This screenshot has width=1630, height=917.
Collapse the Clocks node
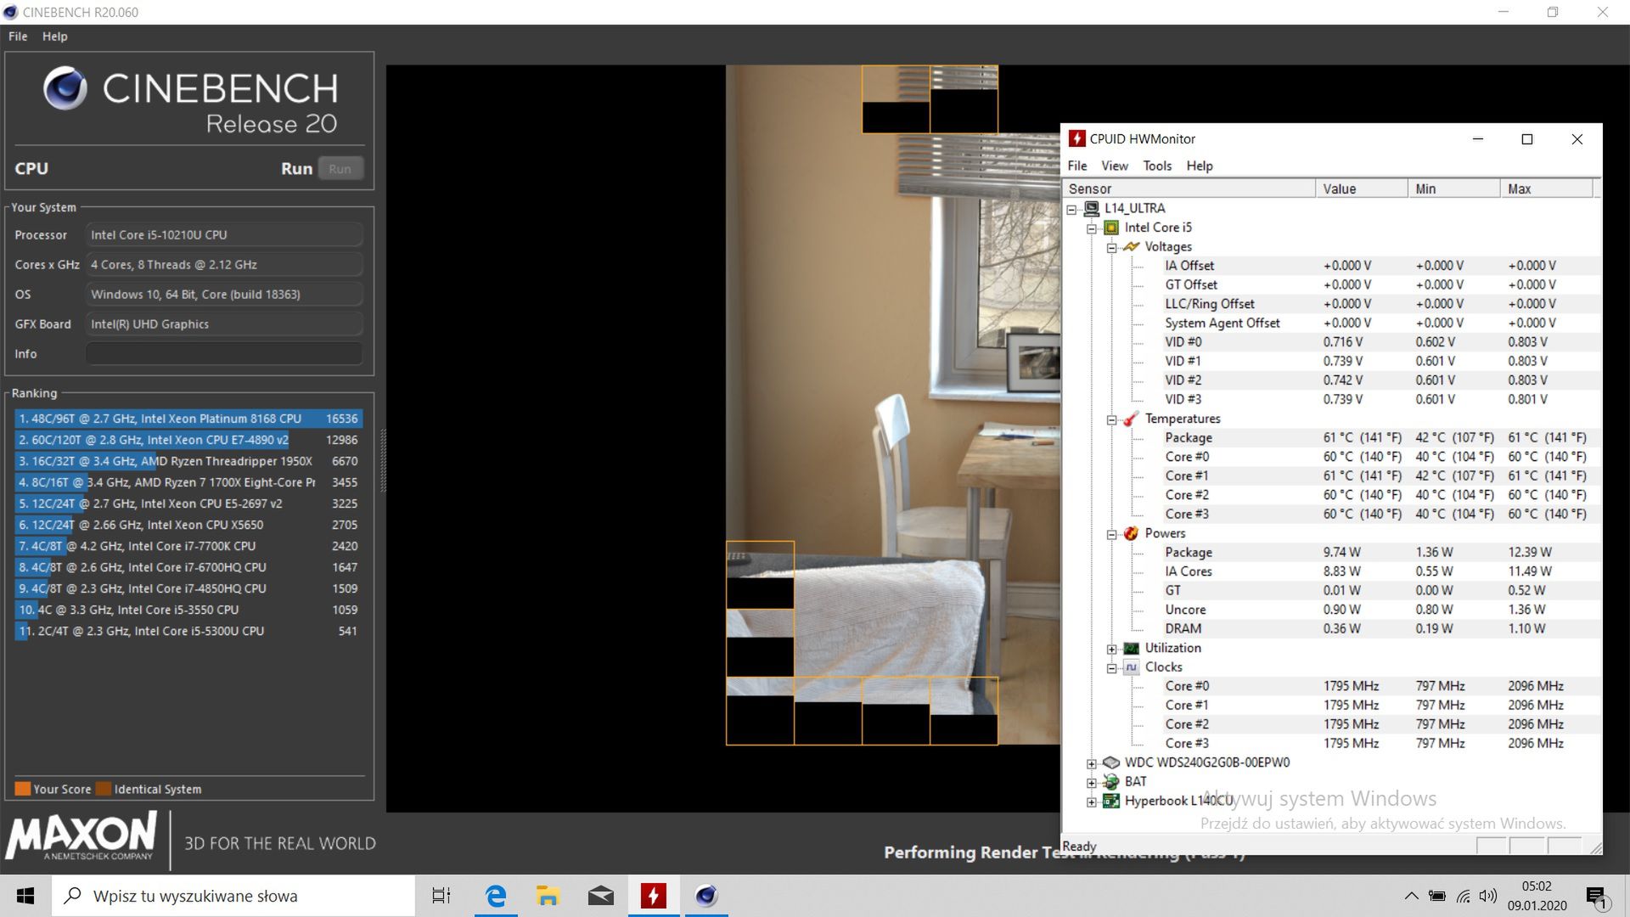tap(1111, 668)
